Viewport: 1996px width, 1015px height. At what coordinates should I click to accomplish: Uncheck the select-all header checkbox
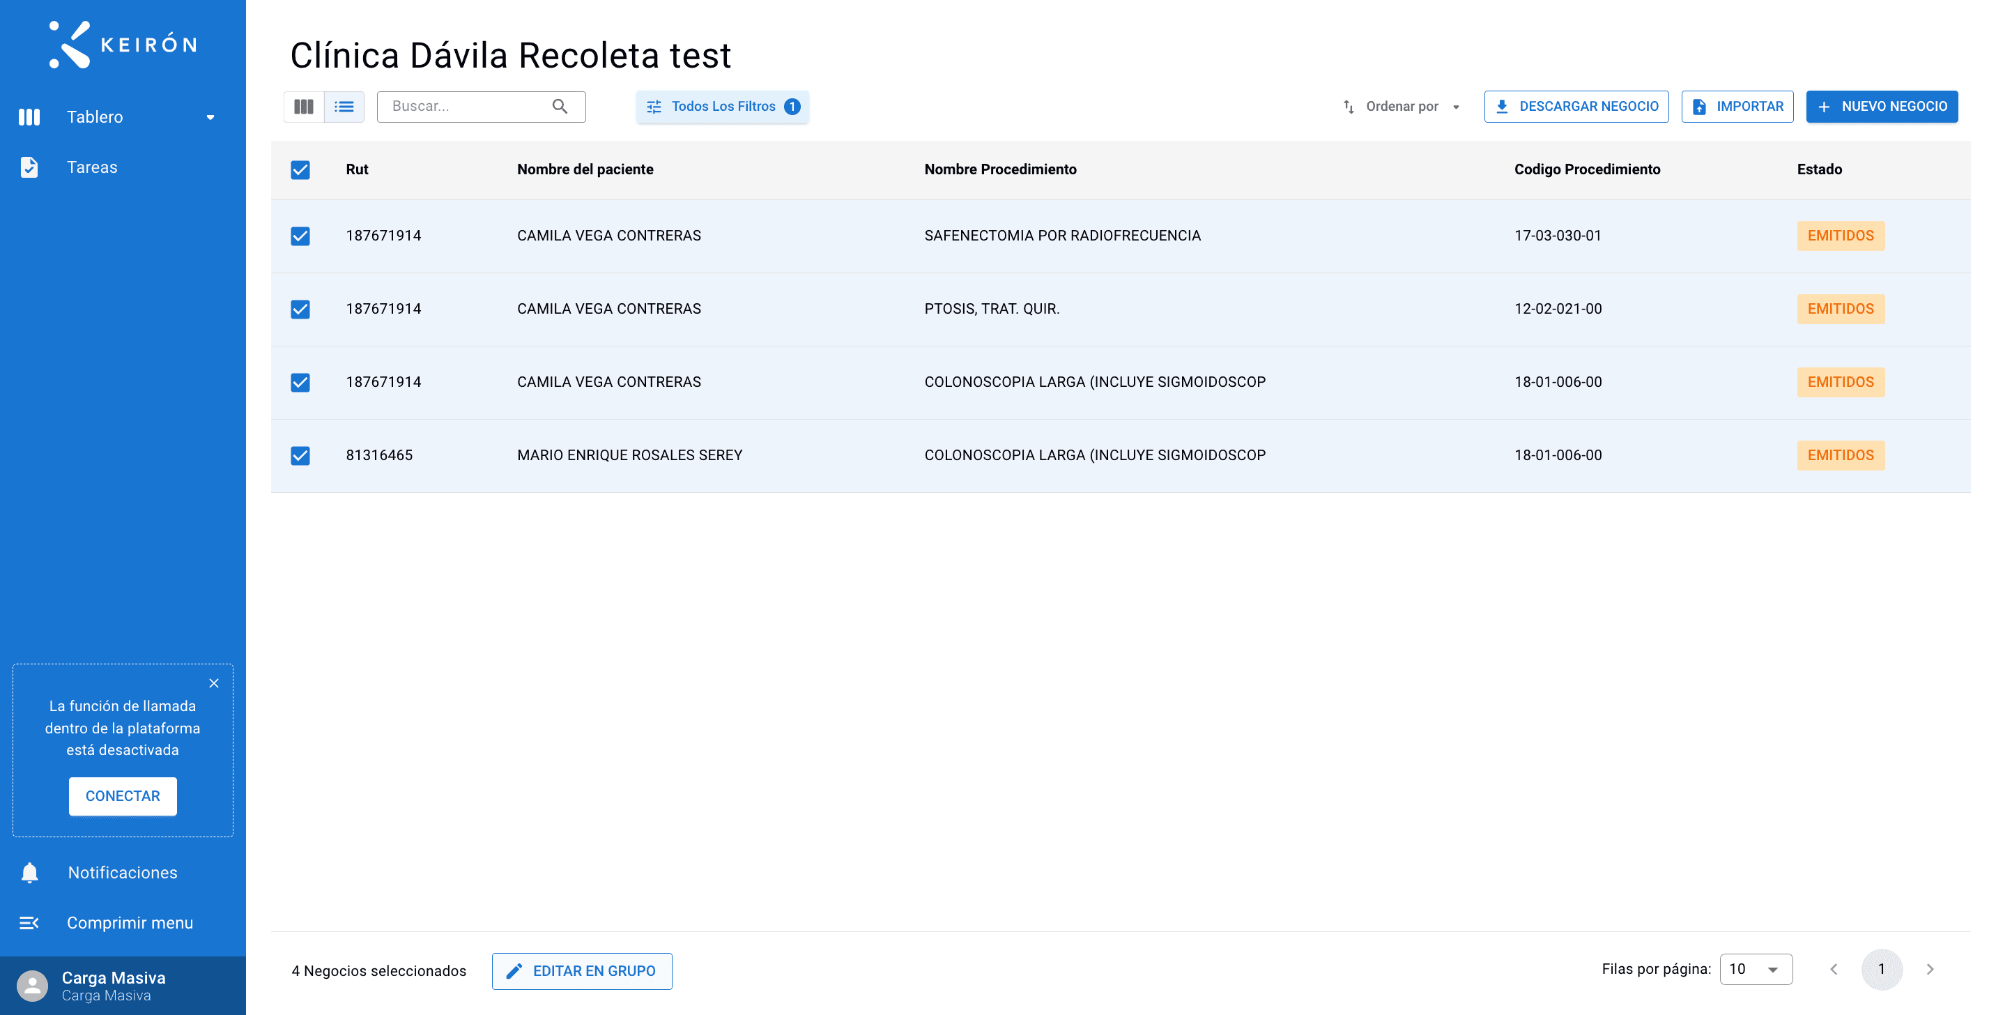300,169
